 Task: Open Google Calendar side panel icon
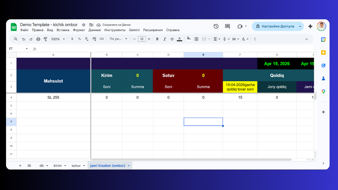pos(323,40)
